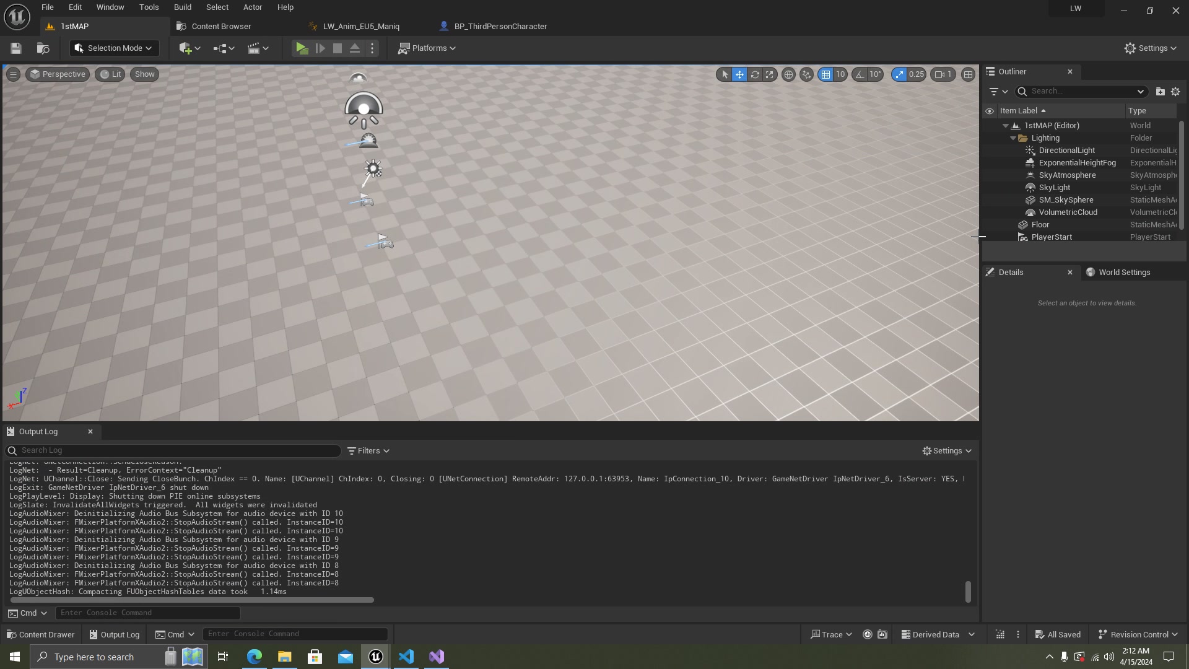Switch to the World Settings tab
Image resolution: width=1189 pixels, height=669 pixels.
[x=1118, y=273]
